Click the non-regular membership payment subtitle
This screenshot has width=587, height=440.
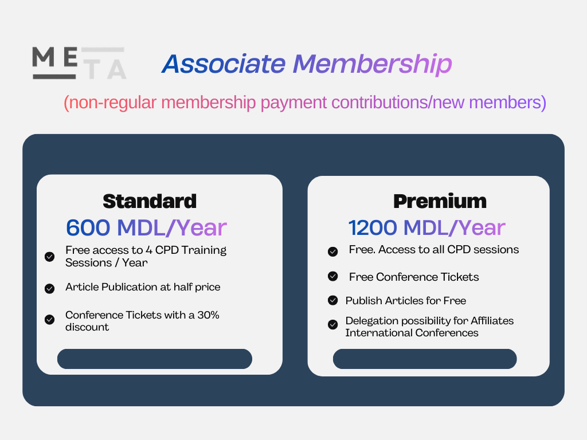point(304,103)
